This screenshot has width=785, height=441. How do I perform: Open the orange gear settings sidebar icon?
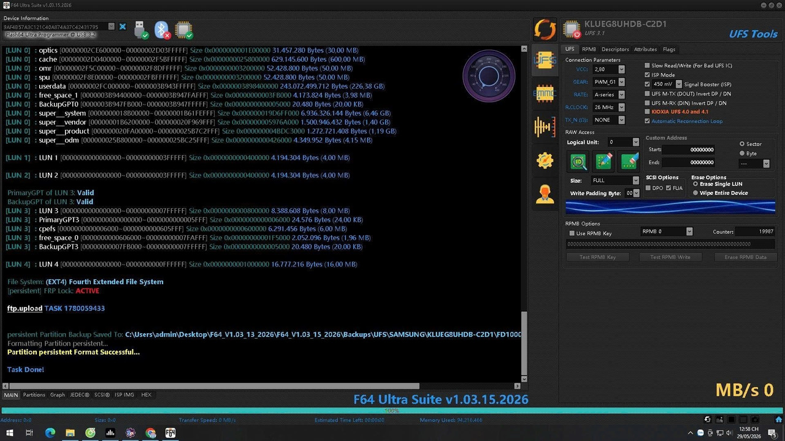(x=545, y=160)
